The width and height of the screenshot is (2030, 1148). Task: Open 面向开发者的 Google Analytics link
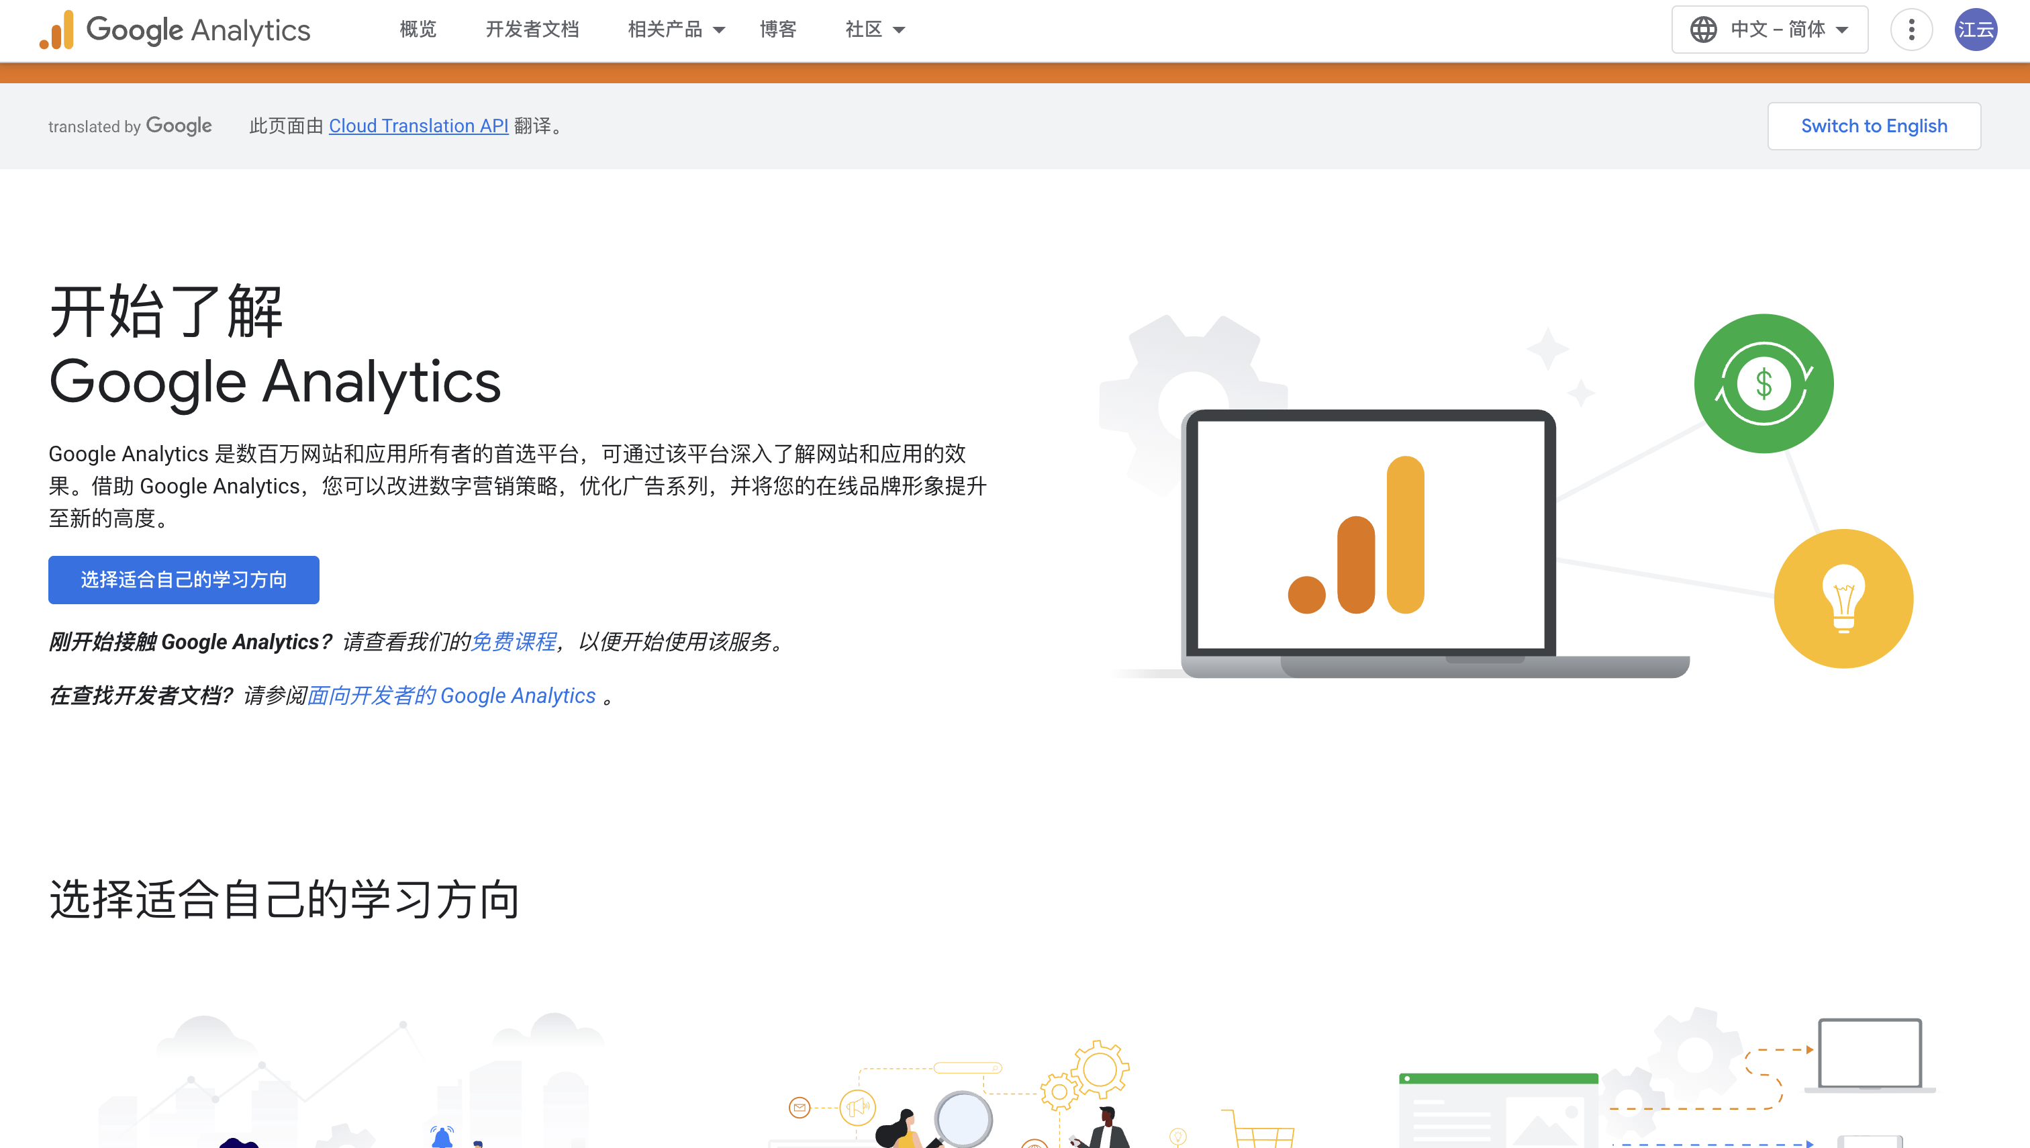(451, 696)
